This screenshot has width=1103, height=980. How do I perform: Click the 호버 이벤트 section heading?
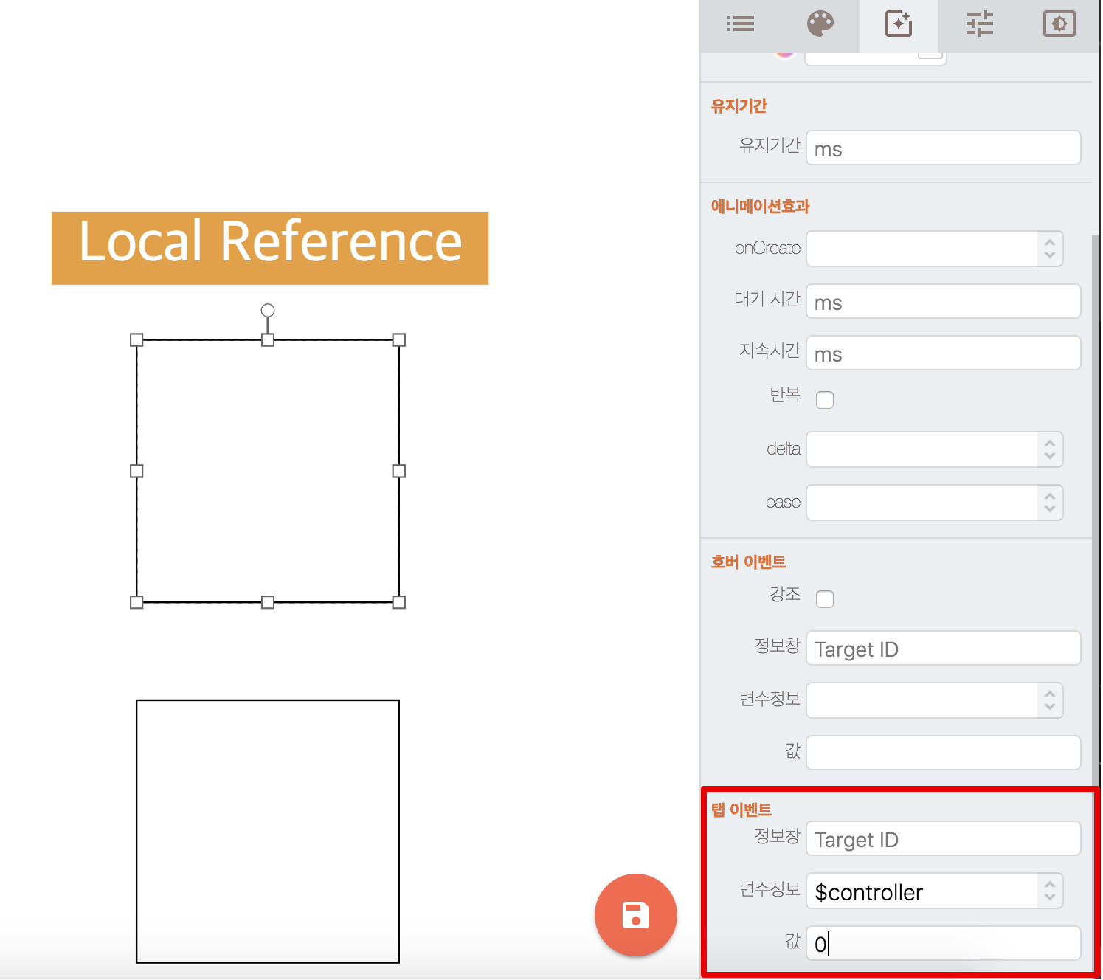click(x=748, y=562)
